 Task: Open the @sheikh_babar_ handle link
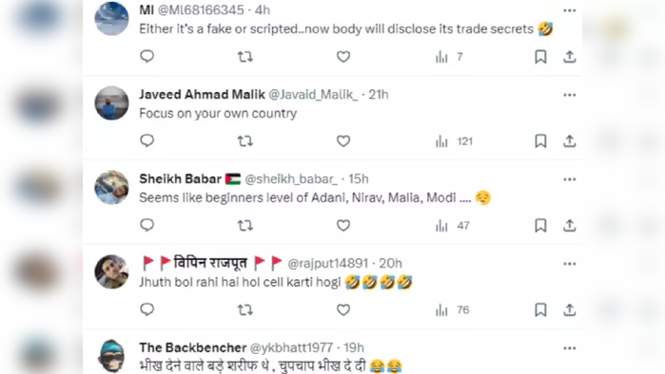point(291,179)
